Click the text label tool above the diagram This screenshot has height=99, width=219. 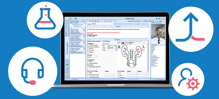click(x=129, y=43)
